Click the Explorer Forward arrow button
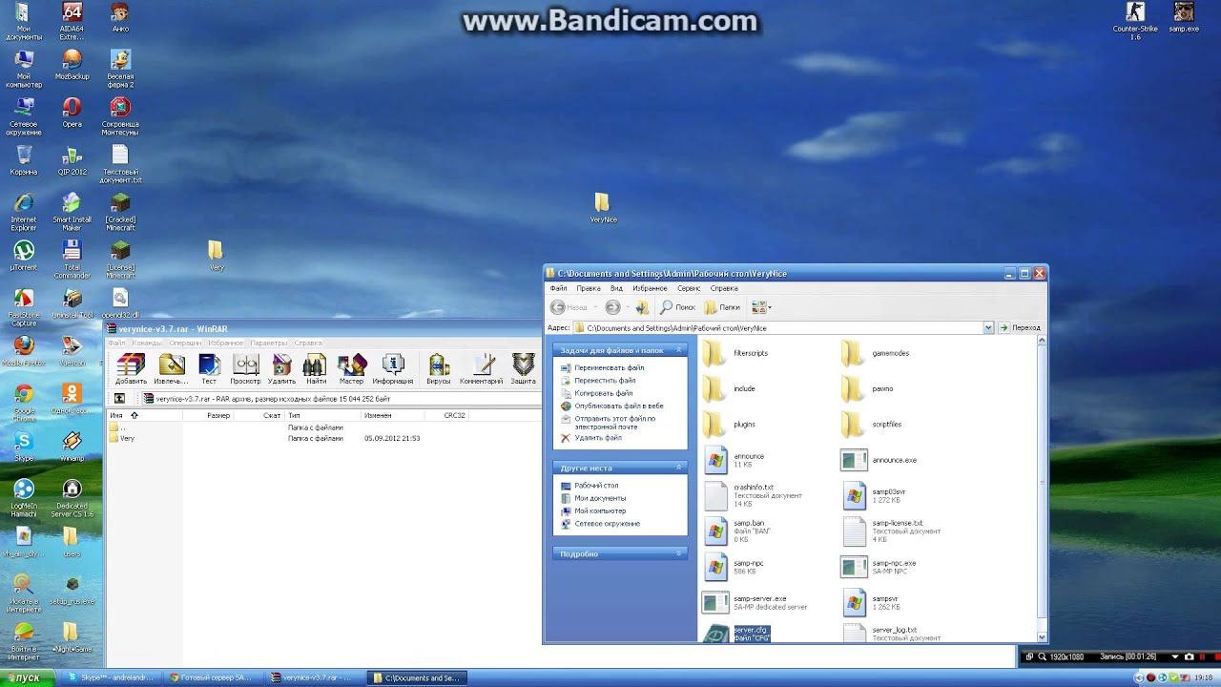 [612, 307]
